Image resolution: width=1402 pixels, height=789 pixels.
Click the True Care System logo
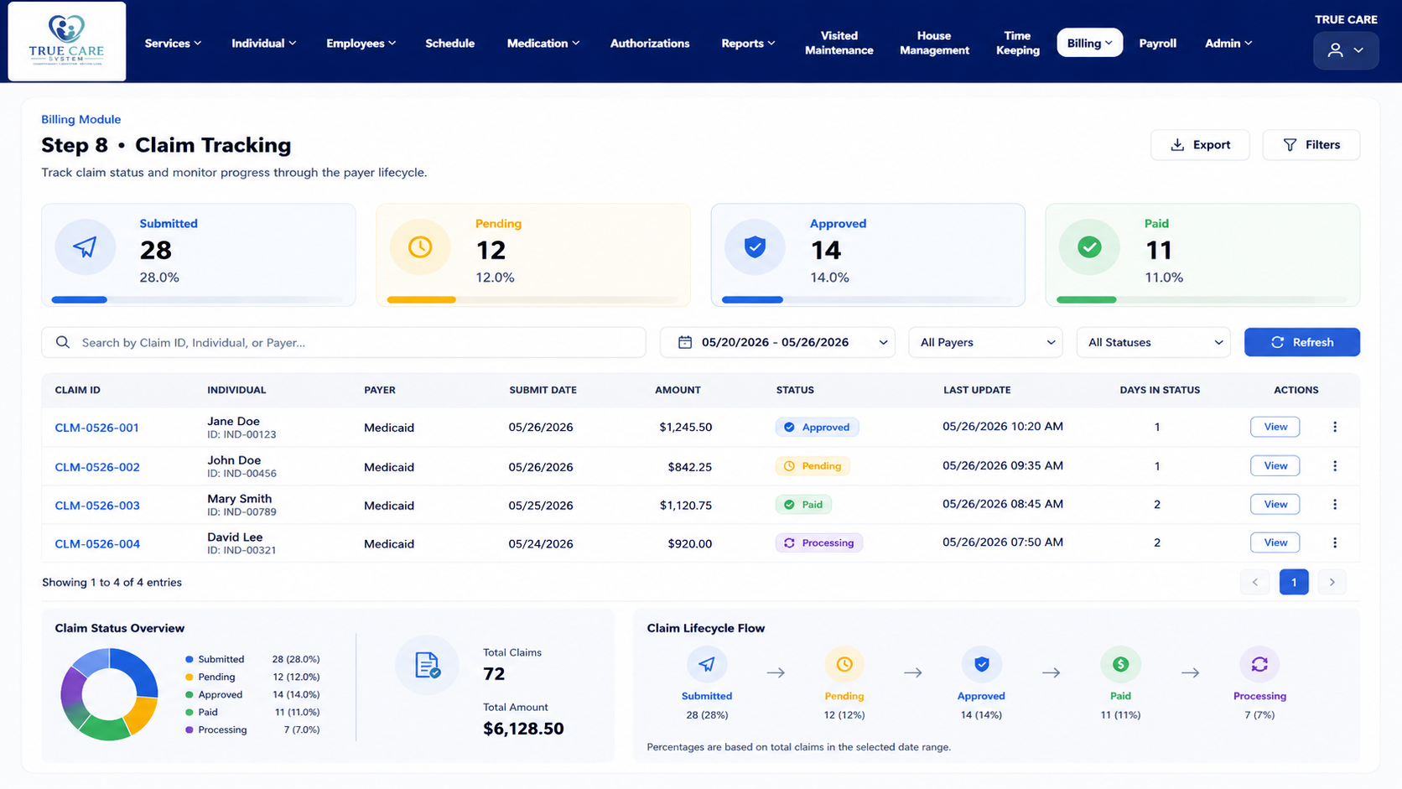[x=67, y=41]
